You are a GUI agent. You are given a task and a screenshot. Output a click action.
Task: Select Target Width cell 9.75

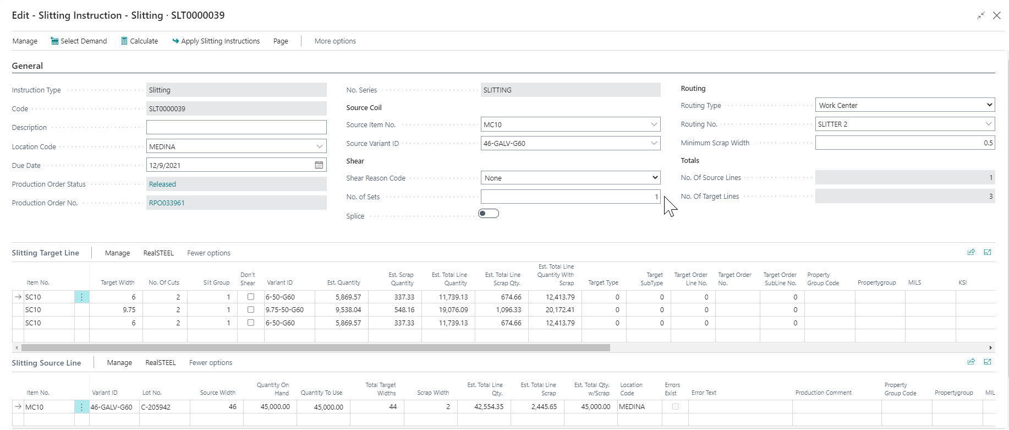point(116,309)
